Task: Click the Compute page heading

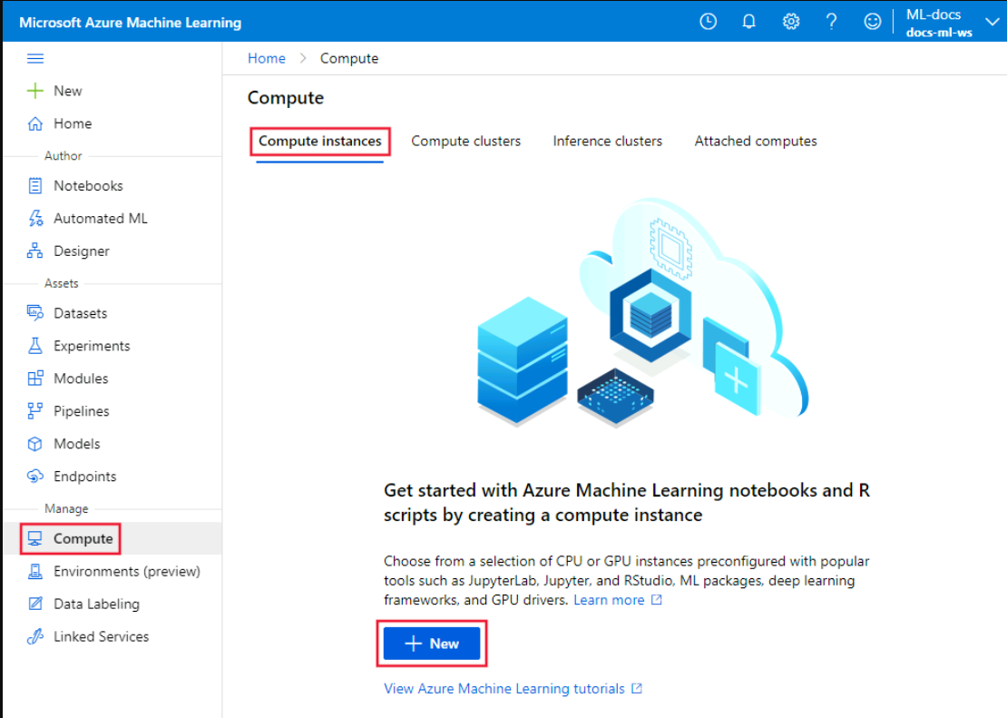Action: (x=286, y=98)
